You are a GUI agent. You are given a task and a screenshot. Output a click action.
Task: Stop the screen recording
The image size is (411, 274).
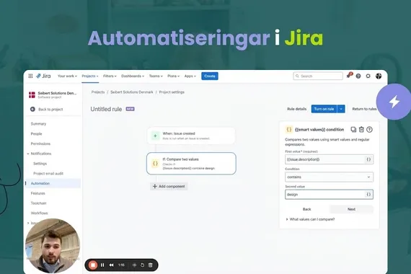pyautogui.click(x=93, y=265)
